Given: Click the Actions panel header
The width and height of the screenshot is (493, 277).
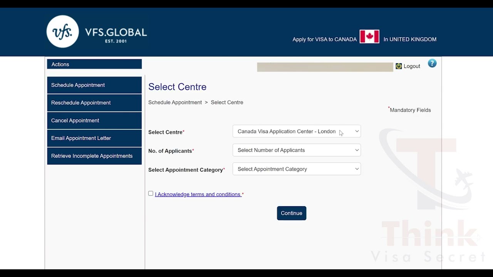Looking at the screenshot, I should [x=94, y=64].
